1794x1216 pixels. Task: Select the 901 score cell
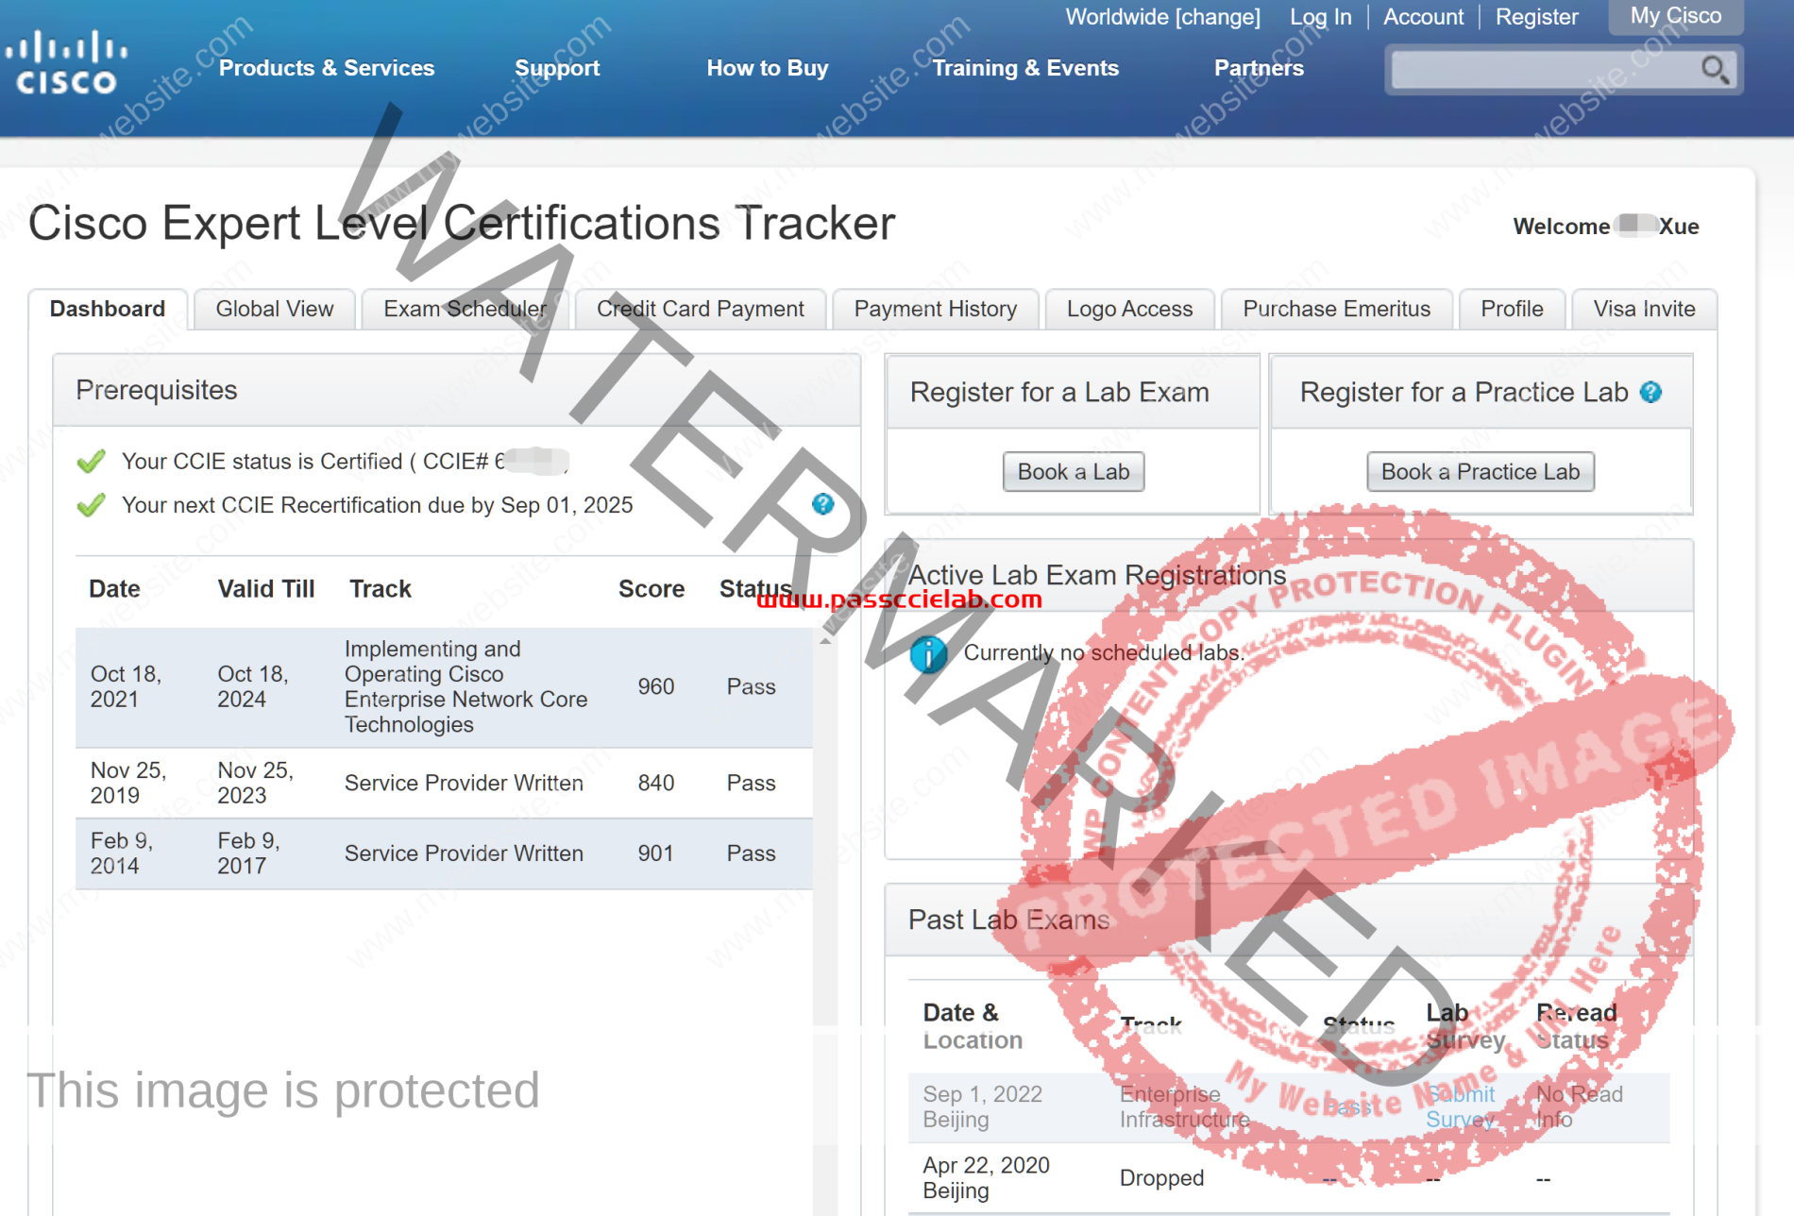coord(655,853)
